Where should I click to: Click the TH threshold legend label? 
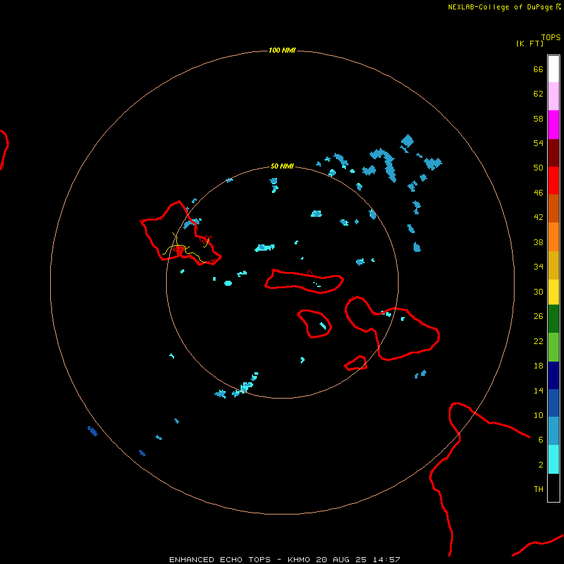538,489
